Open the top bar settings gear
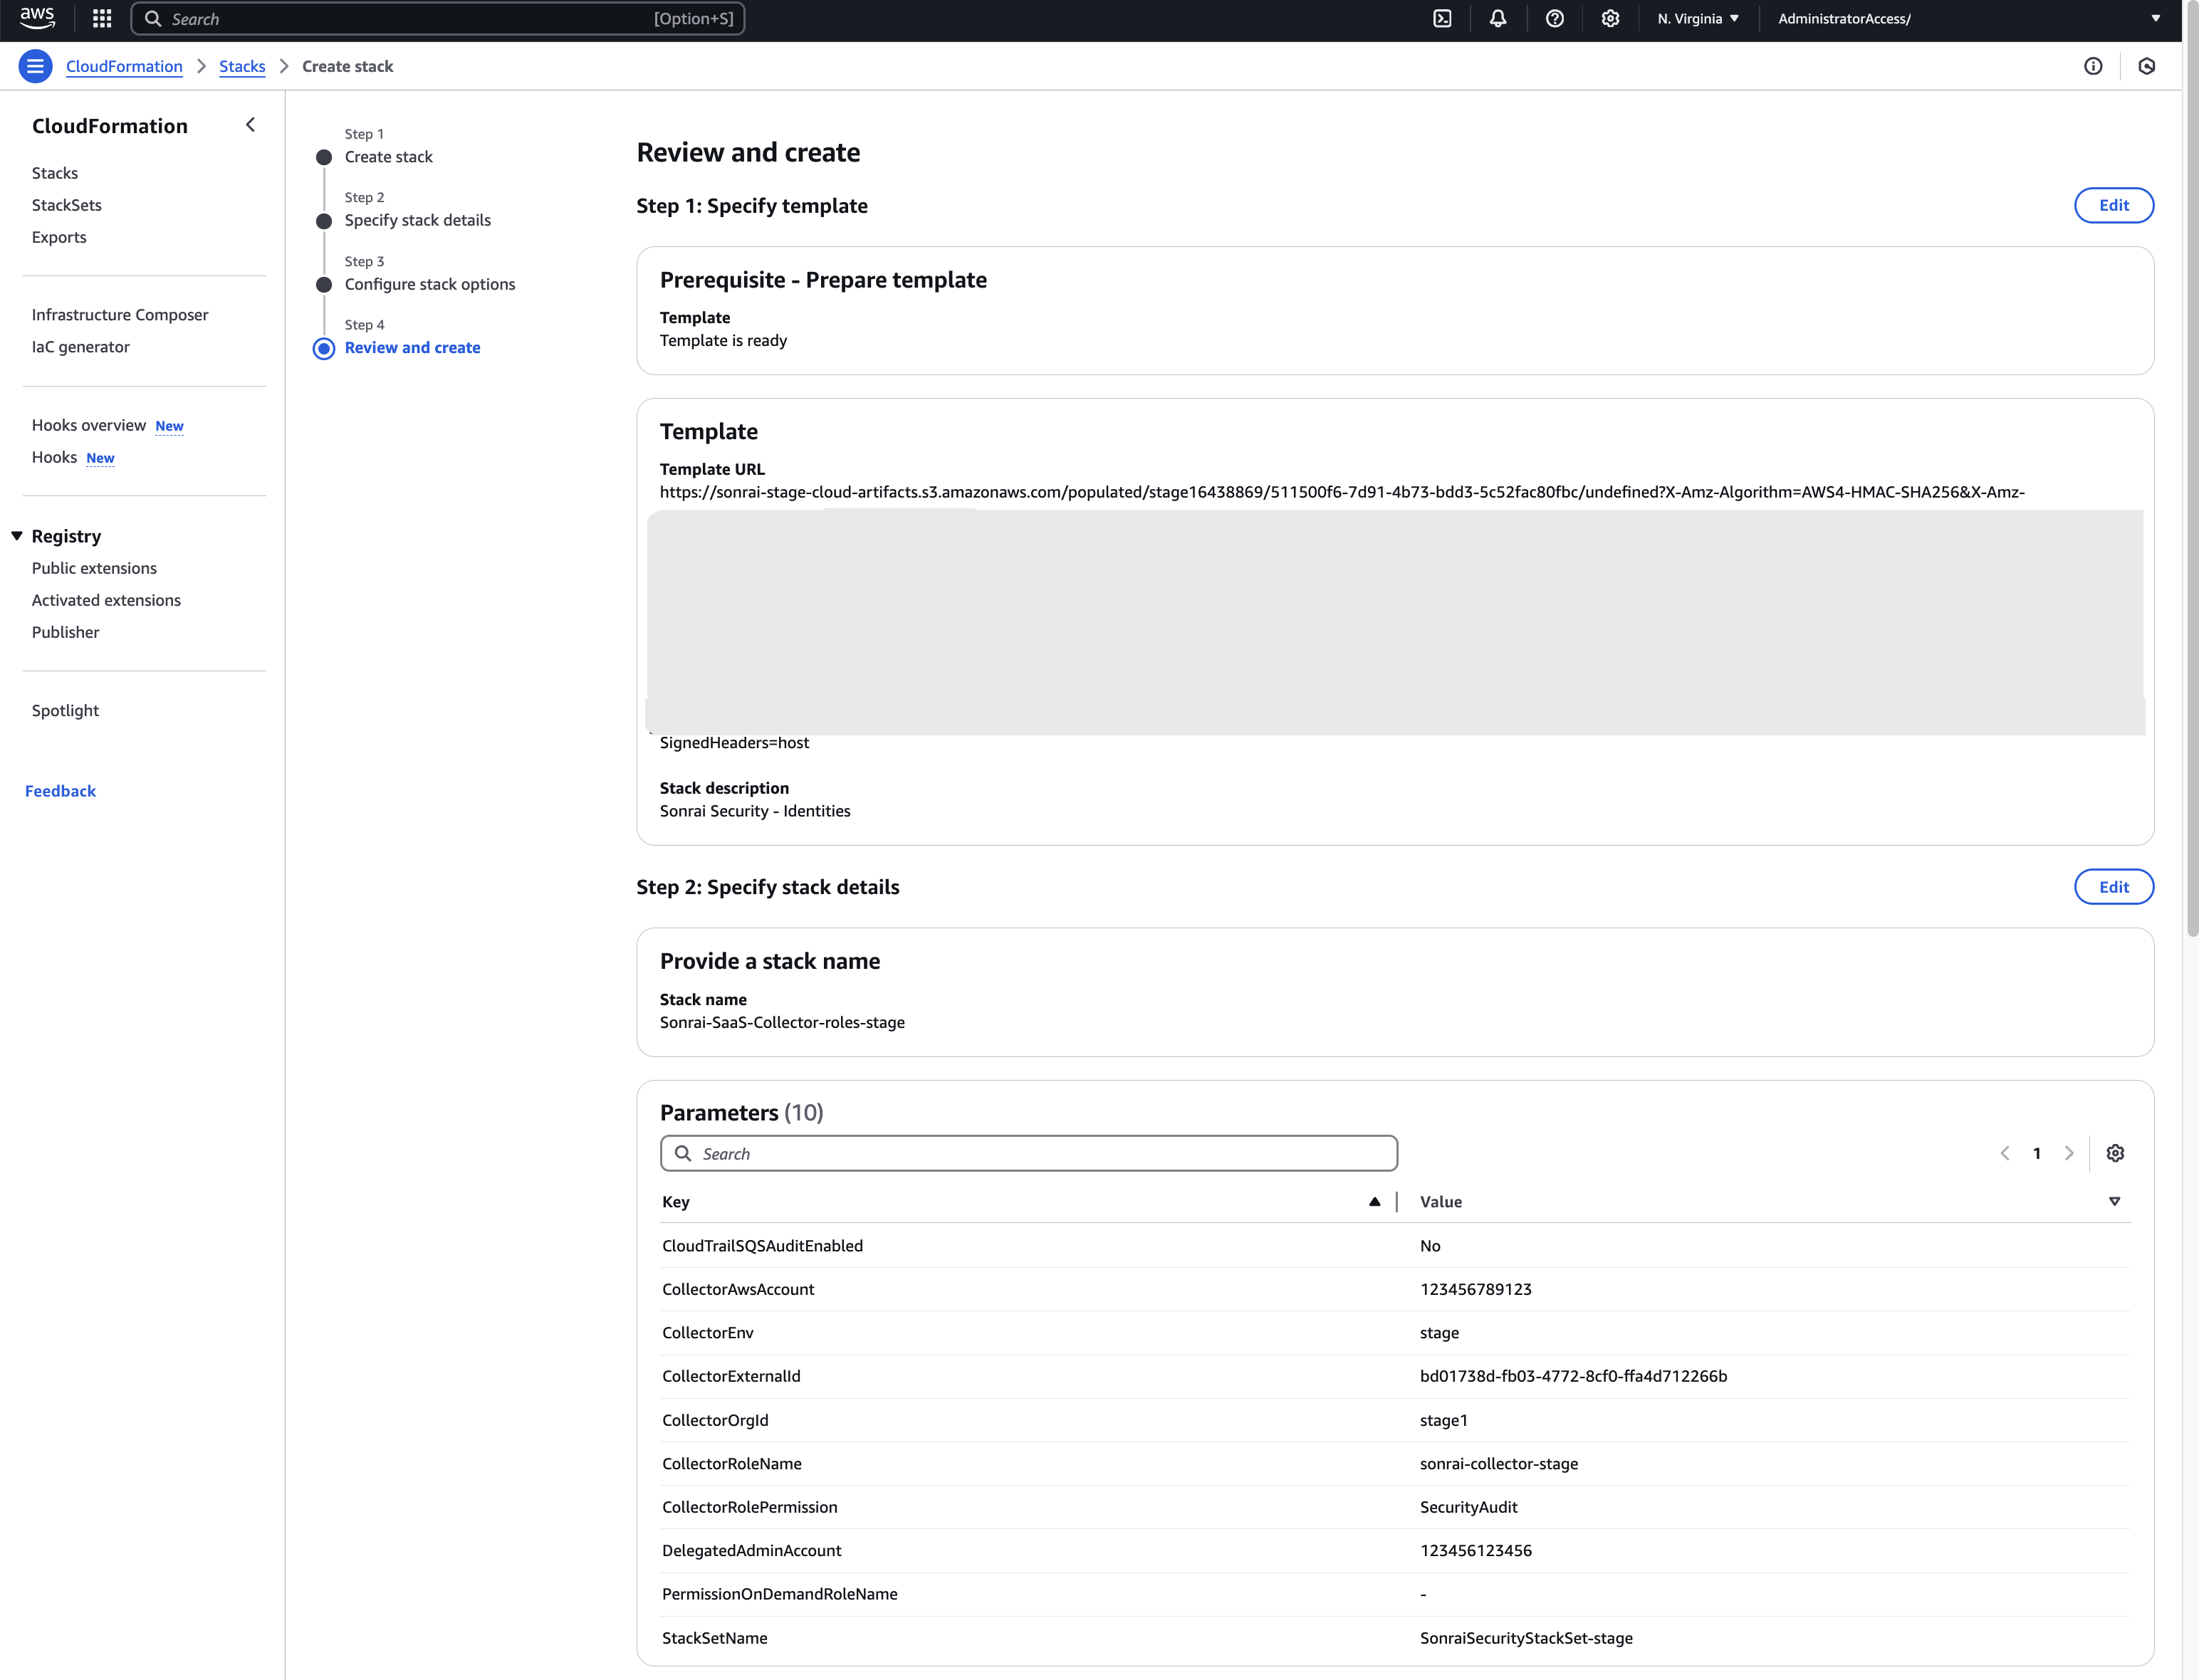2199x1680 pixels. point(1610,18)
